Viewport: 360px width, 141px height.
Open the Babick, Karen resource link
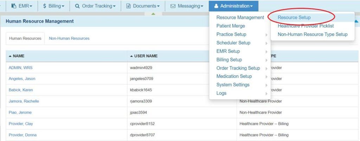tap(21, 90)
